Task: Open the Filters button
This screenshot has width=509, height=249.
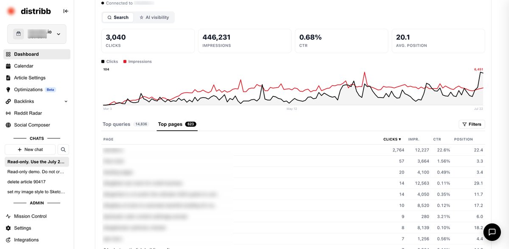Action: point(472,124)
